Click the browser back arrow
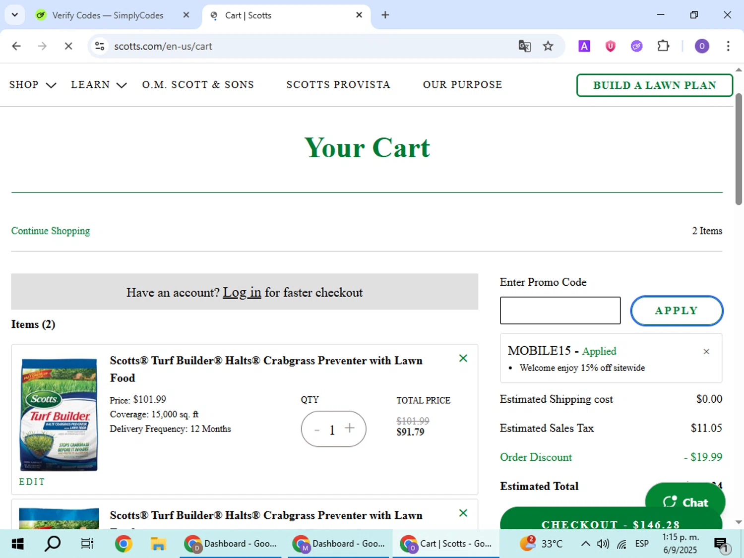Screen dimensions: 744x558 (x=16, y=46)
